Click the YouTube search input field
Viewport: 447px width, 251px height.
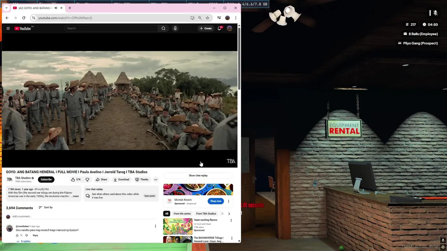click(x=112, y=28)
